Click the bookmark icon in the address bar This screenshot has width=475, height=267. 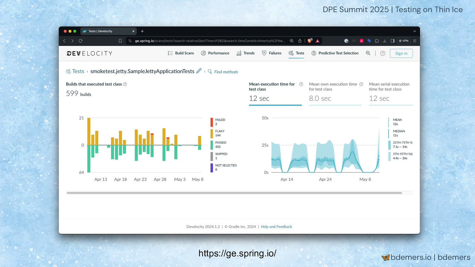point(120,41)
